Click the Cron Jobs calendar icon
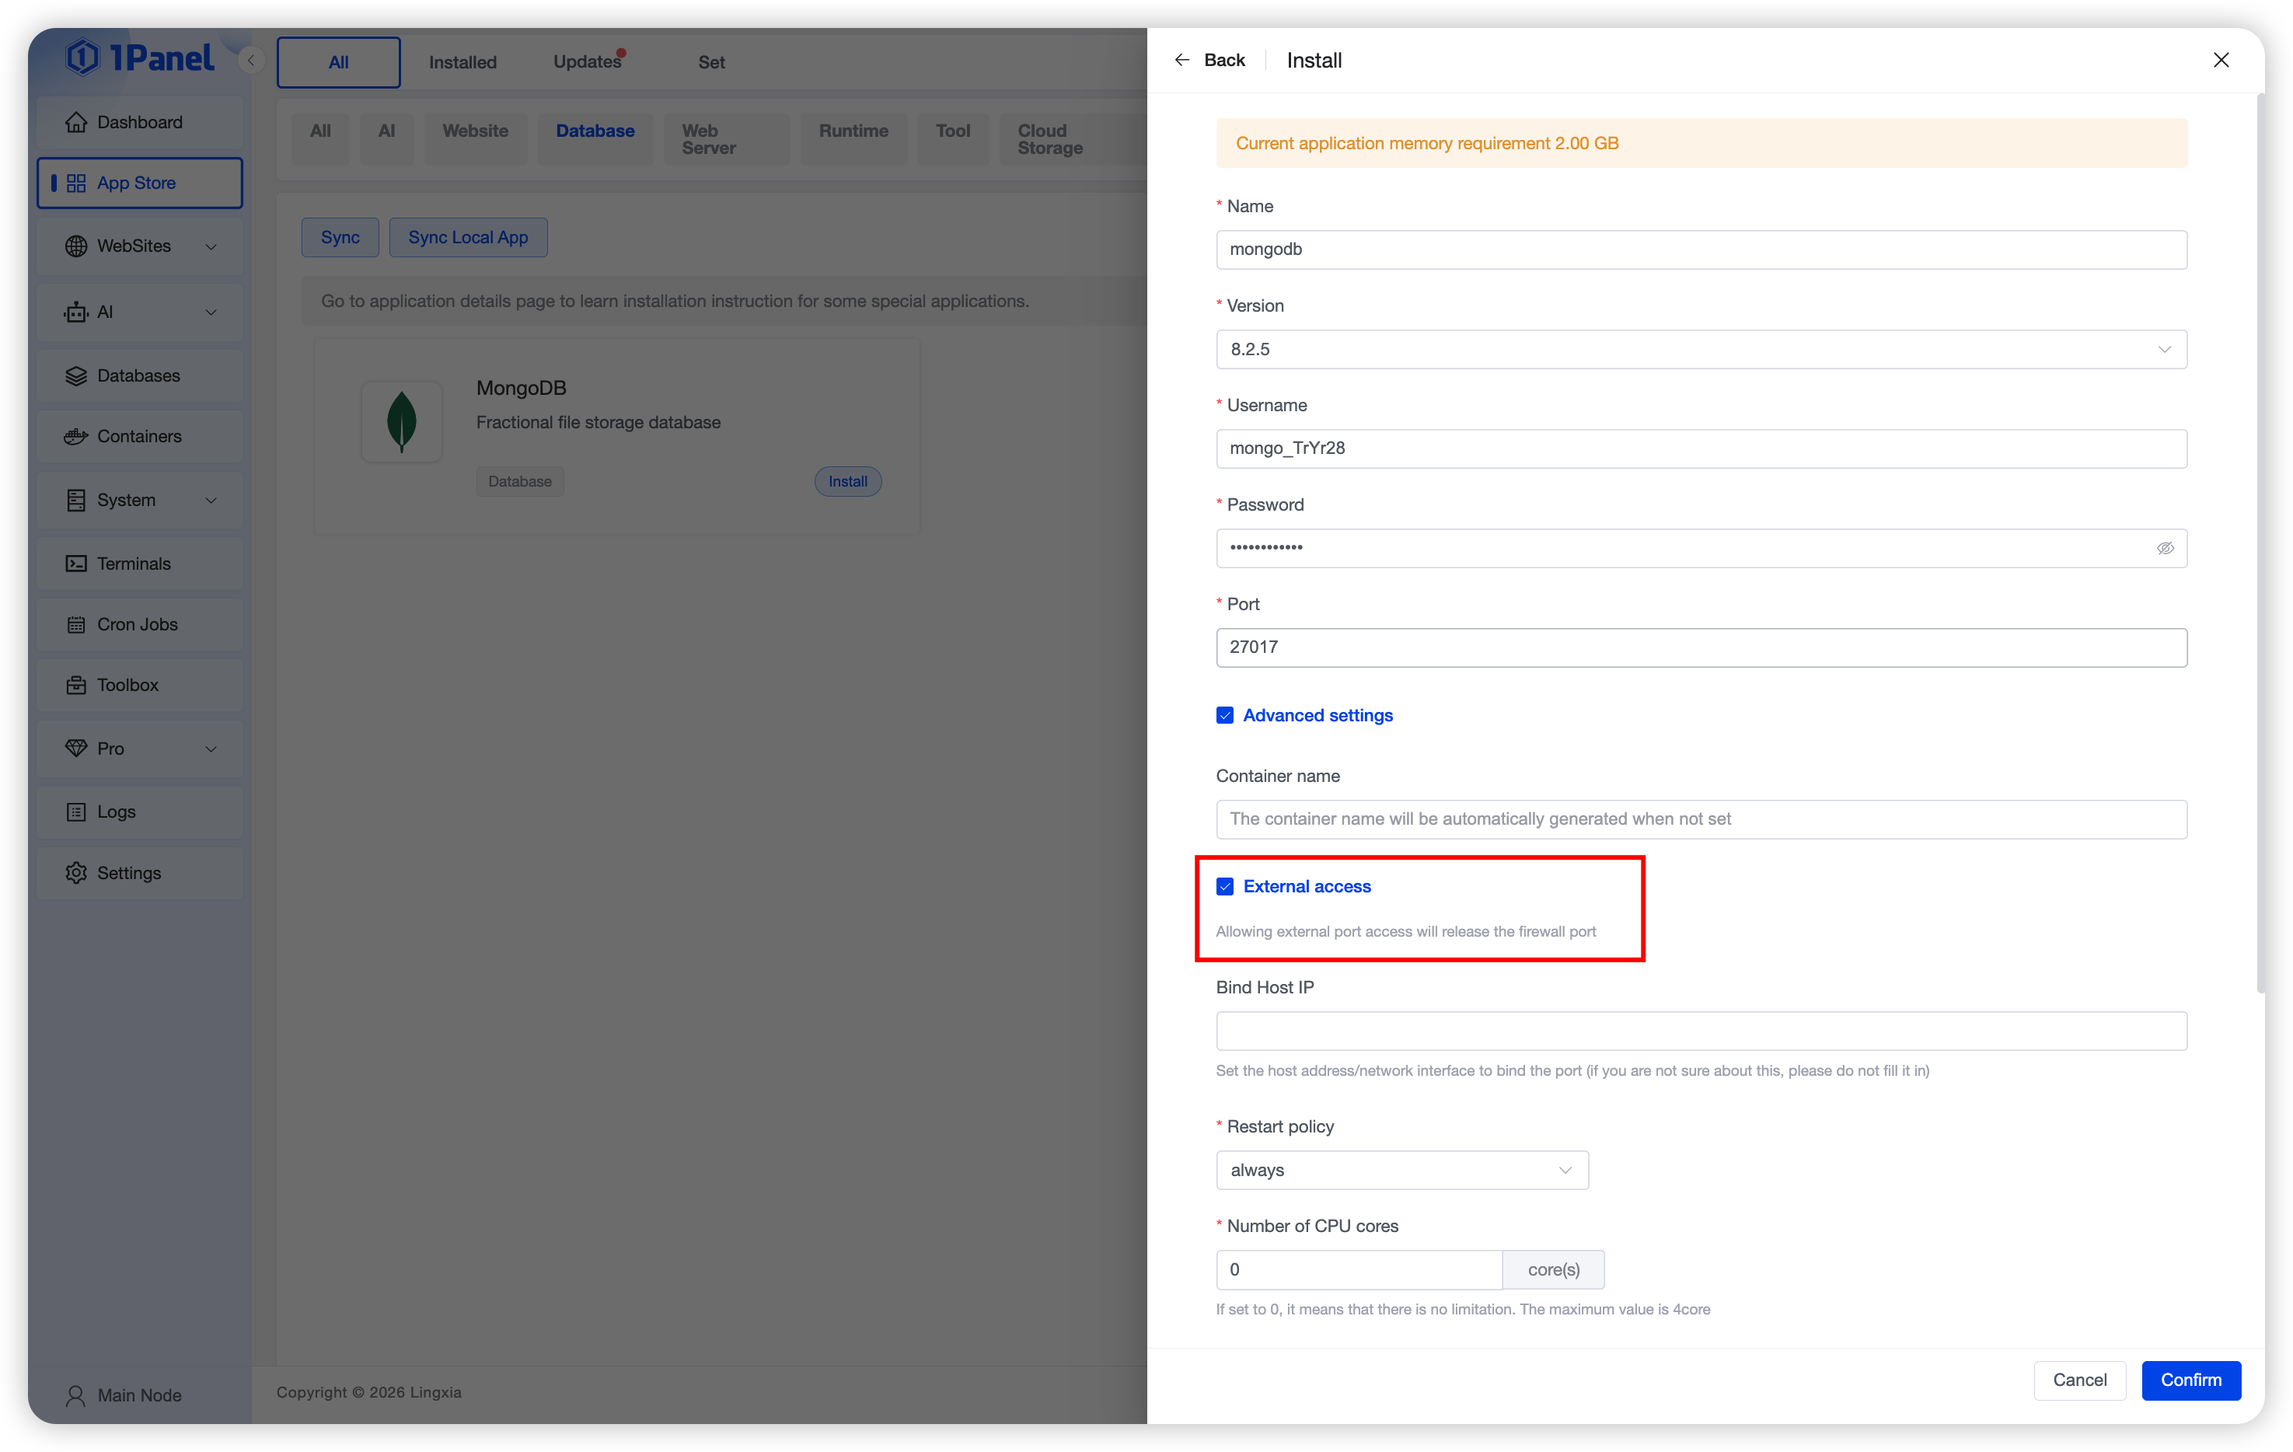The height and width of the screenshot is (1452, 2293). [76, 625]
